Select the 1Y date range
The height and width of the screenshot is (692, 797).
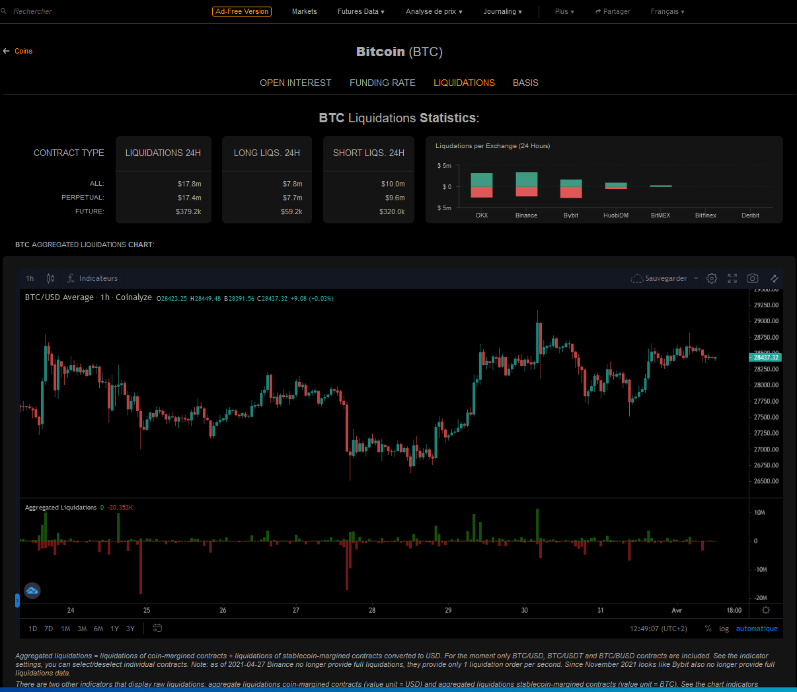[115, 629]
